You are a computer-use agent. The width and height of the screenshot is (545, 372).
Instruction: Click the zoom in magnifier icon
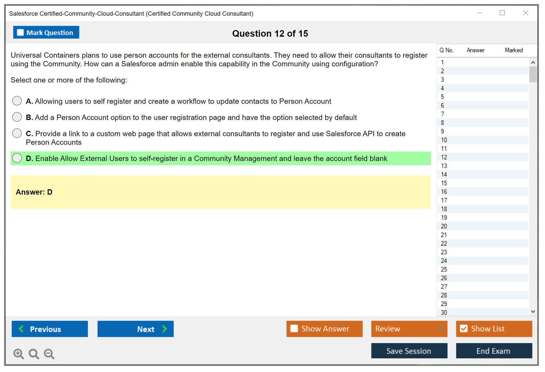[x=19, y=354]
